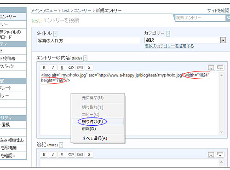Screen dimensions: 230x170
Task: Click the text height="768" in body
Action: pyautogui.click(x=53, y=80)
